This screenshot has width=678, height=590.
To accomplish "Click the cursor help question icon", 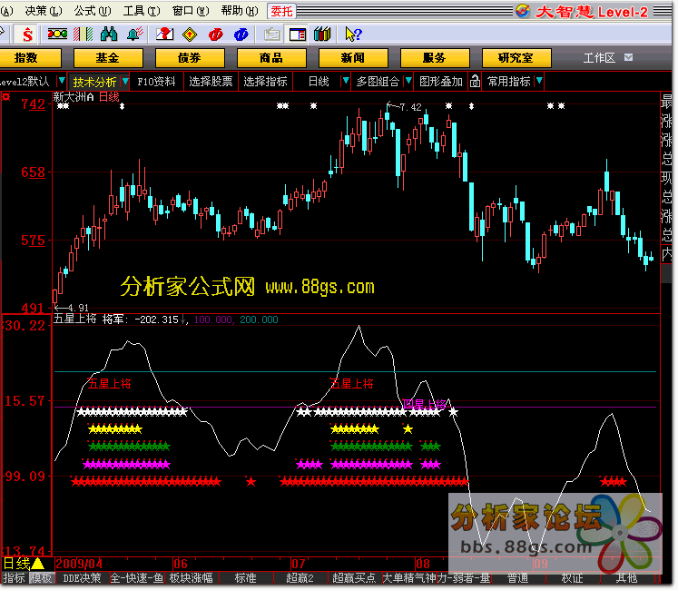I will (353, 34).
